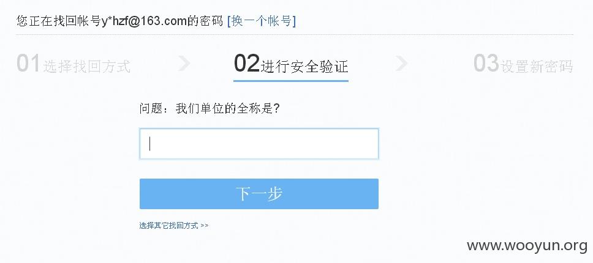Click the 的密码 text after the email

(205, 21)
